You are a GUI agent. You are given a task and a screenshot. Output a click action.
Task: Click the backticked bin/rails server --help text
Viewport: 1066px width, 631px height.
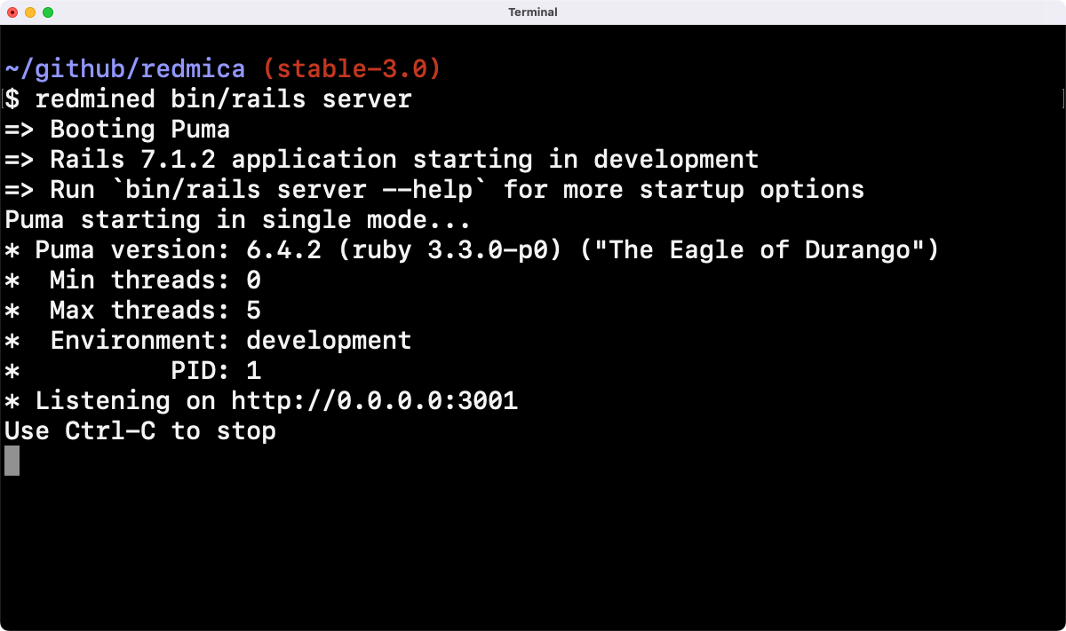coord(306,190)
